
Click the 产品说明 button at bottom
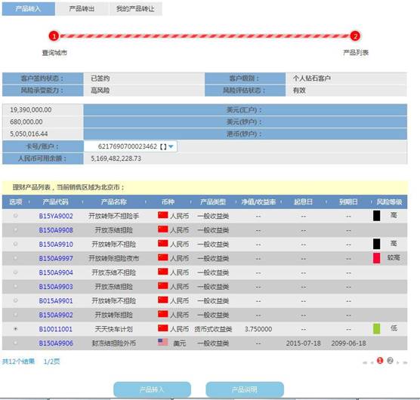(245, 389)
